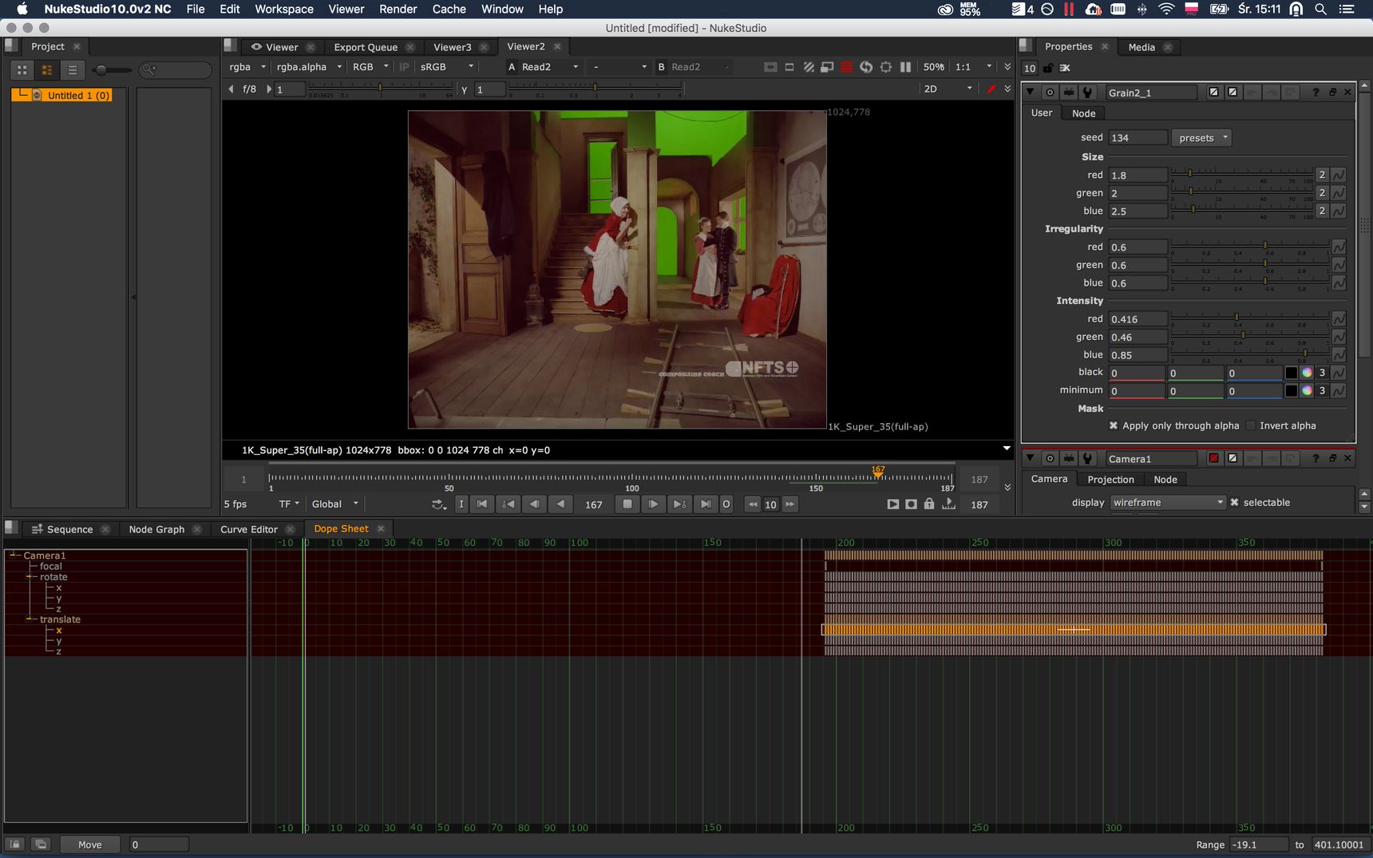Open the 2D view mode dropdown
Viewport: 1373px width, 858px height.
pos(948,89)
